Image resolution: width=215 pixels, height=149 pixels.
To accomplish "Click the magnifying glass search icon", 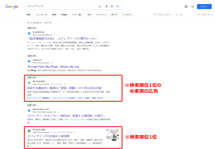I will point(117,6).
